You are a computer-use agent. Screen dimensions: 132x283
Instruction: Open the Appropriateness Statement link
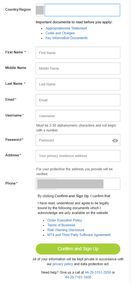(66, 28)
